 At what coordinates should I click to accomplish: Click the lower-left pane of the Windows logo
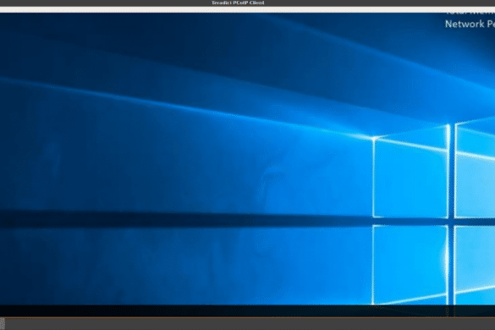(410, 265)
